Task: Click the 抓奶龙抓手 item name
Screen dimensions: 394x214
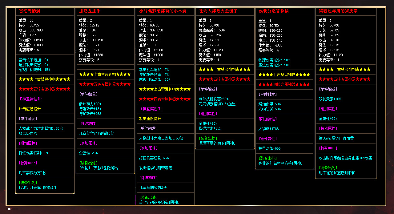Action: [x=90, y=11]
